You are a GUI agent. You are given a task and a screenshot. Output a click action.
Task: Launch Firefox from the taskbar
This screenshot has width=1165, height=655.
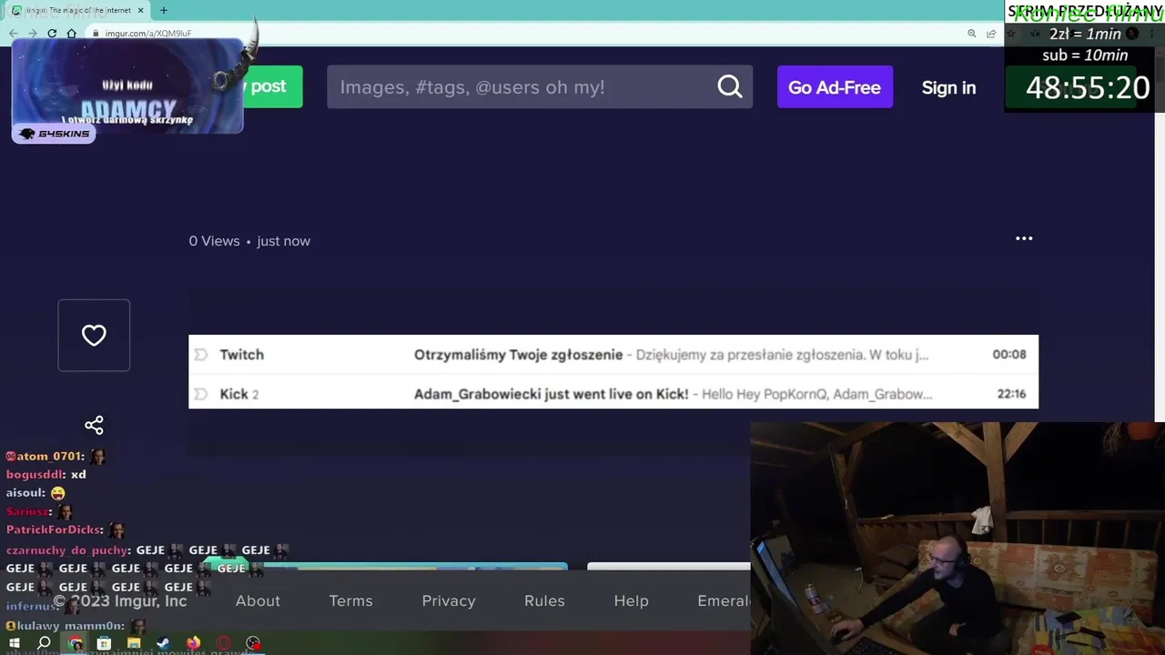tap(193, 643)
